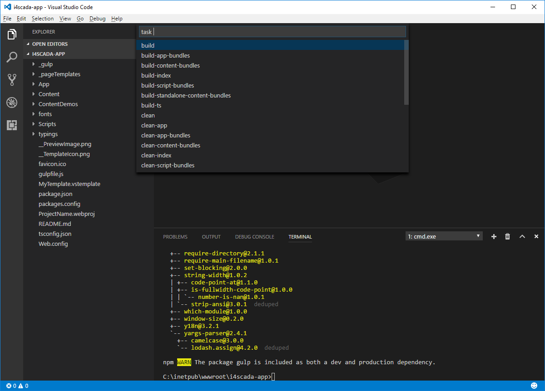Open the Debug view
545x391 pixels.
click(12, 103)
